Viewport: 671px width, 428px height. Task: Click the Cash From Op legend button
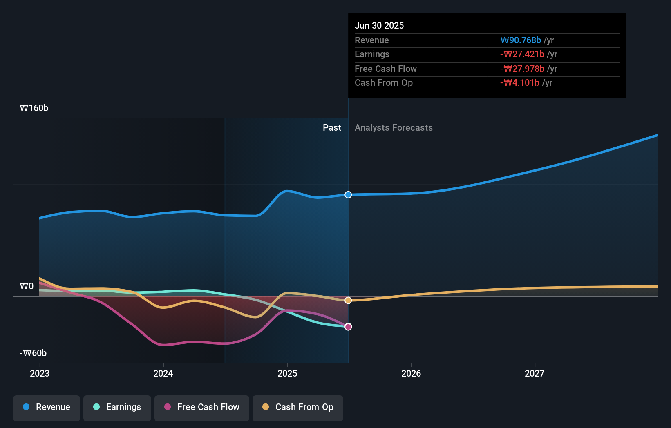[298, 408]
